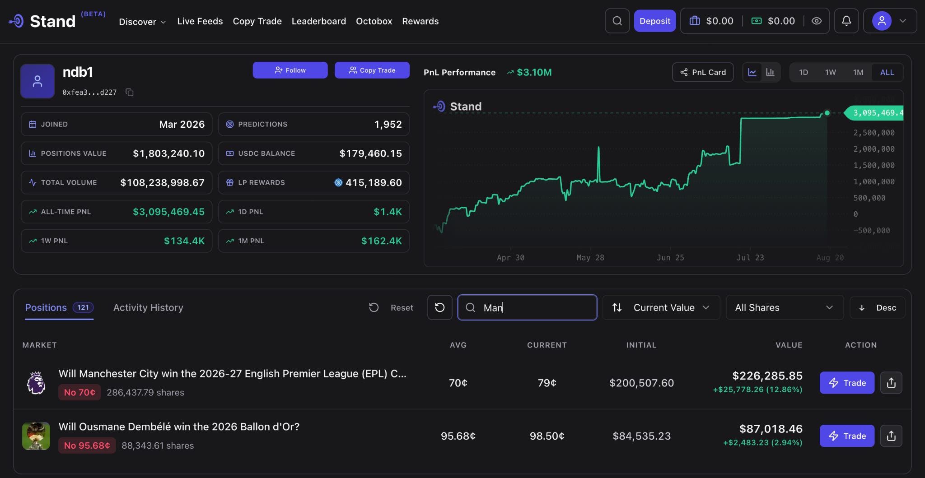Open the Copy Trade page from the navigation

pos(257,21)
